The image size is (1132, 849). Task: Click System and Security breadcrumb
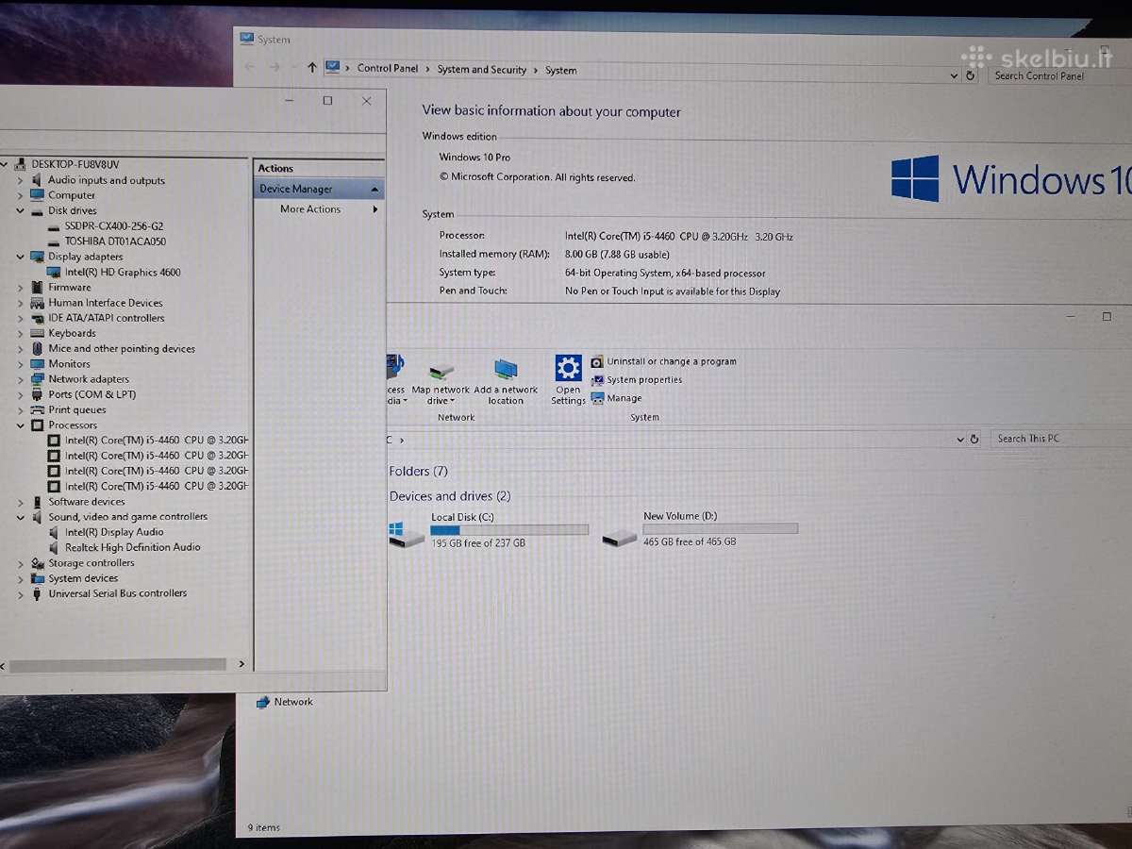point(482,70)
